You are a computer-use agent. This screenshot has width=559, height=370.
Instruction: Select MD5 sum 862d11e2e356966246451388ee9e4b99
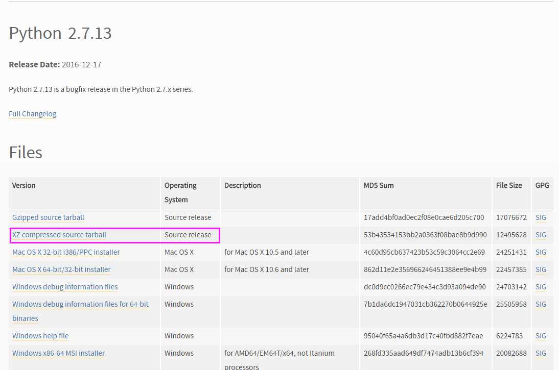coord(425,269)
